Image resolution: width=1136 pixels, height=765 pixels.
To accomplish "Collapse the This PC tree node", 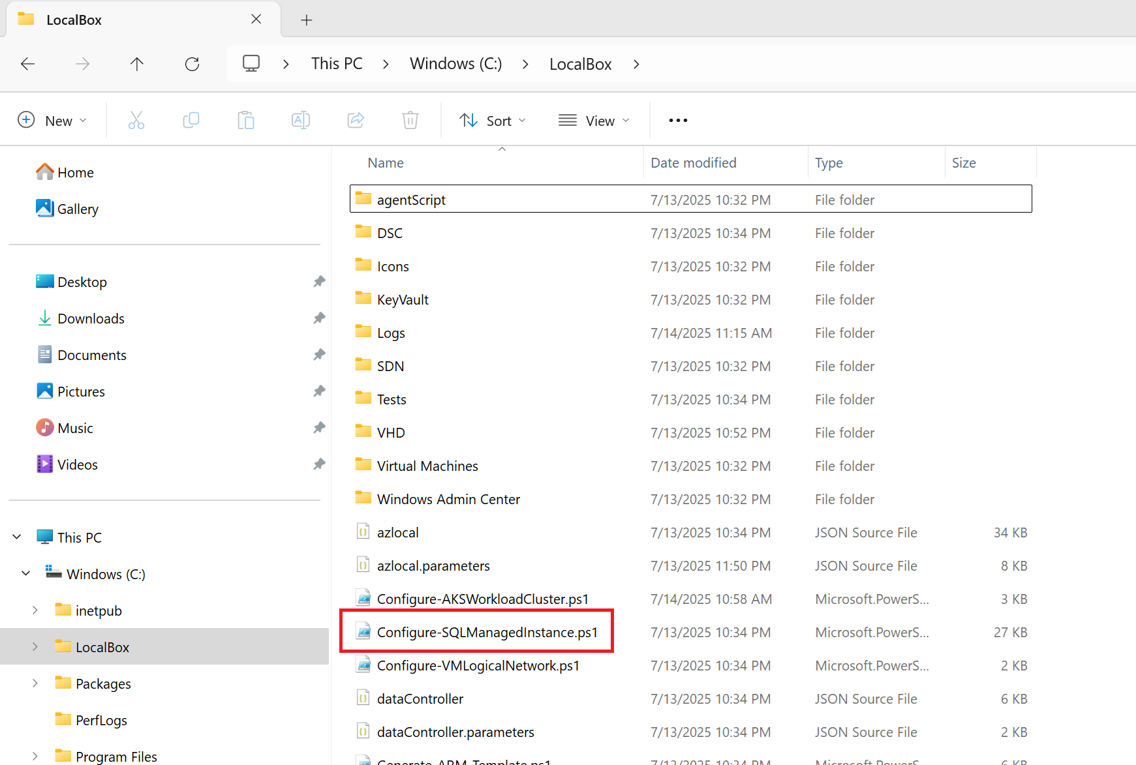I will (x=17, y=537).
